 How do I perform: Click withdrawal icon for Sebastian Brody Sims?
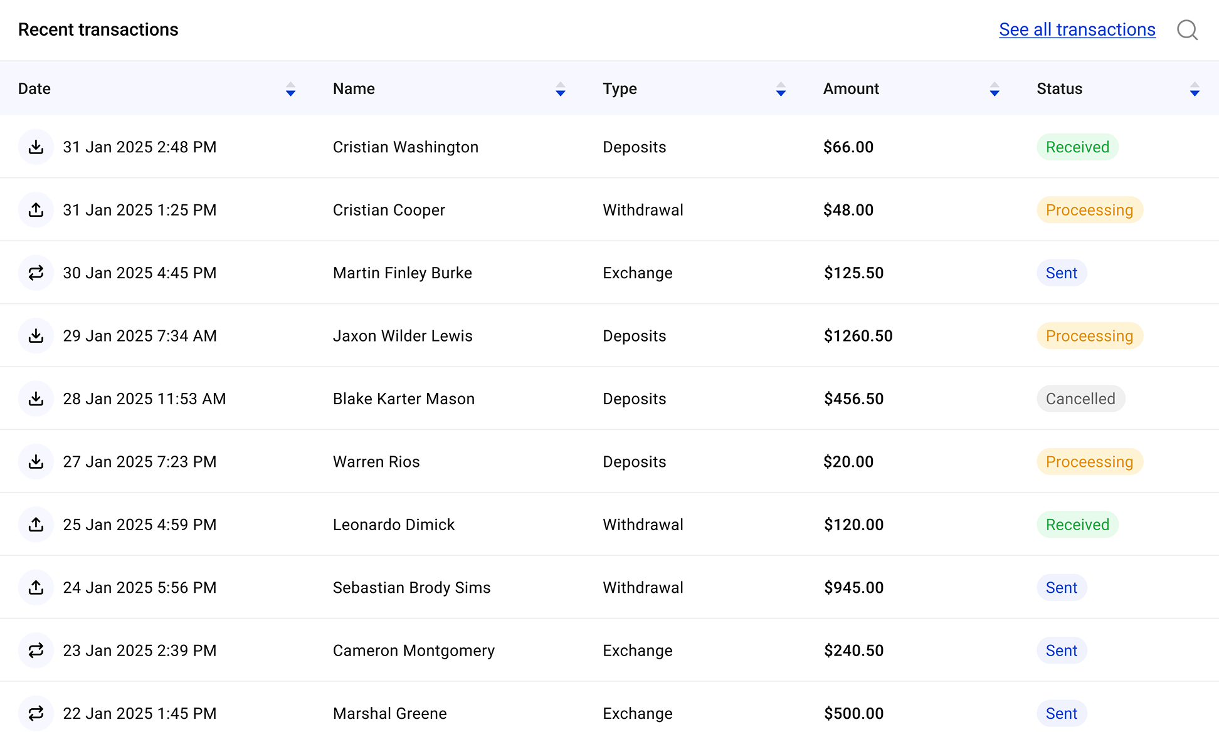(x=36, y=587)
